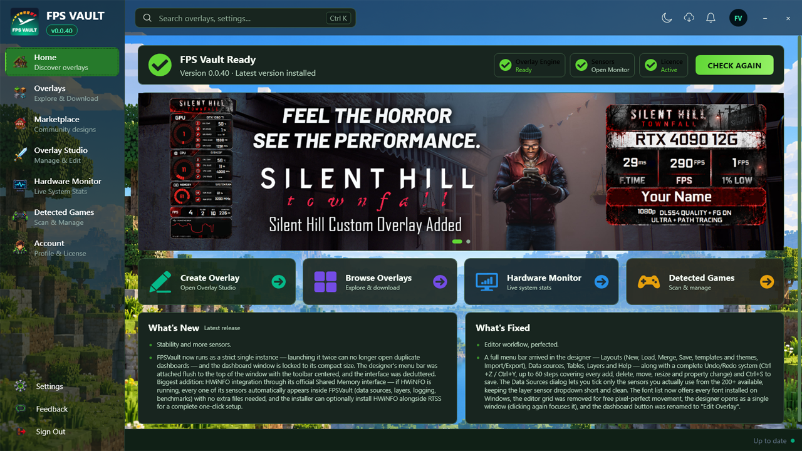Image resolution: width=802 pixels, height=451 pixels.
Task: Click the Licence Active status chip
Action: click(664, 65)
